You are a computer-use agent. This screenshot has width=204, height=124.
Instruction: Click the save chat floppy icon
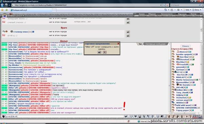[140, 117]
